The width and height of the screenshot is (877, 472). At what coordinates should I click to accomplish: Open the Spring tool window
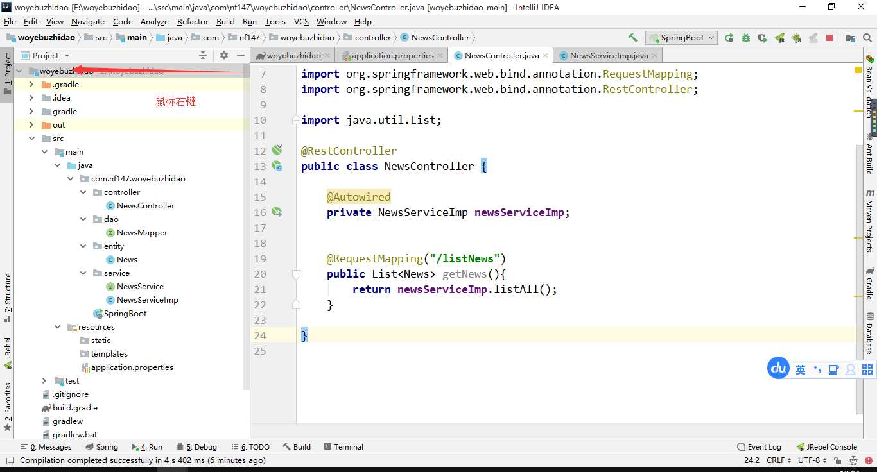[101, 447]
